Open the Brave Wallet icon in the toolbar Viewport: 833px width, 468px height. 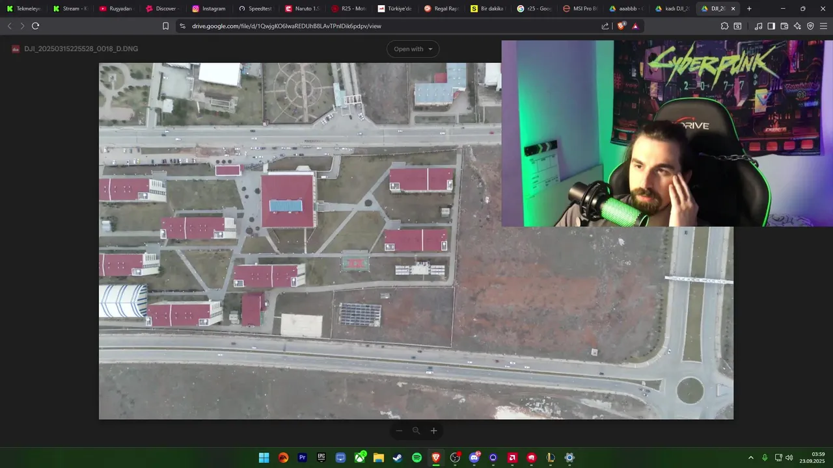784,26
